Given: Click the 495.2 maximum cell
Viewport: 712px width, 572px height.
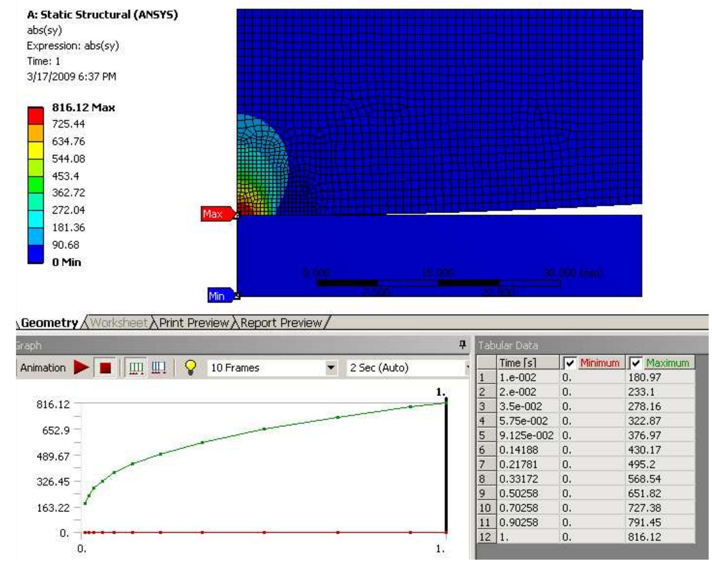Looking at the screenshot, I should (x=660, y=464).
